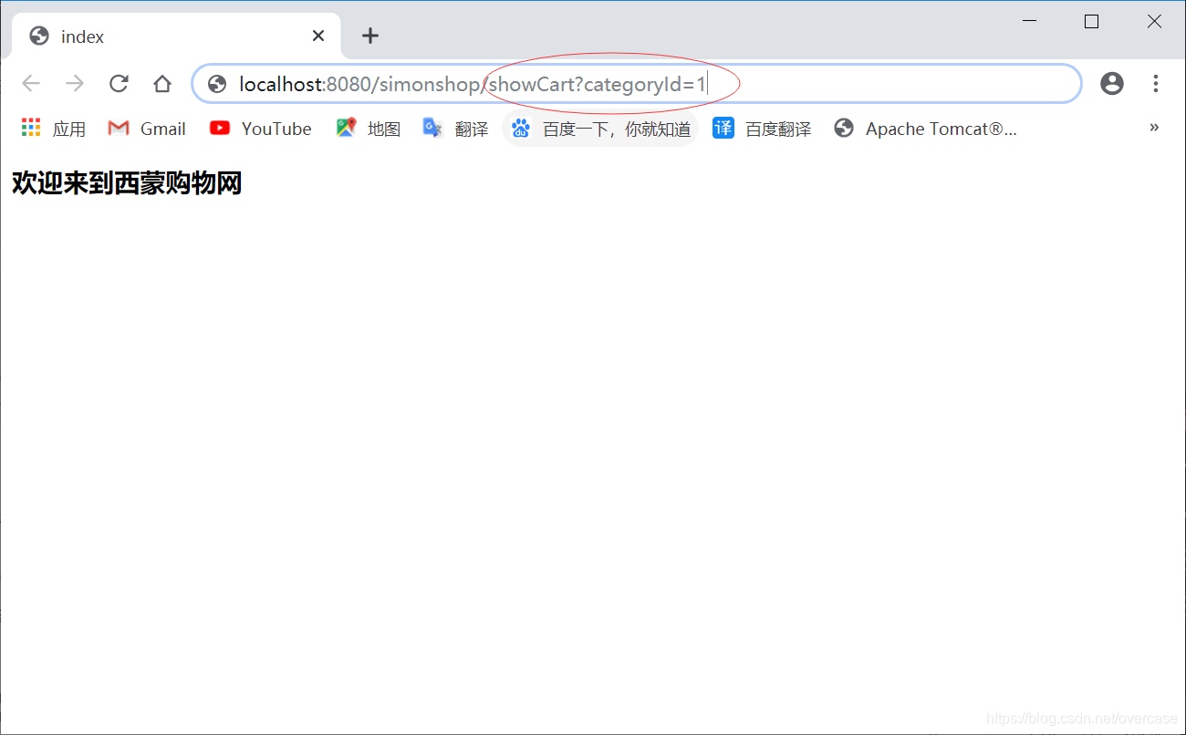Click the forward navigation arrow

pyautogui.click(x=75, y=84)
